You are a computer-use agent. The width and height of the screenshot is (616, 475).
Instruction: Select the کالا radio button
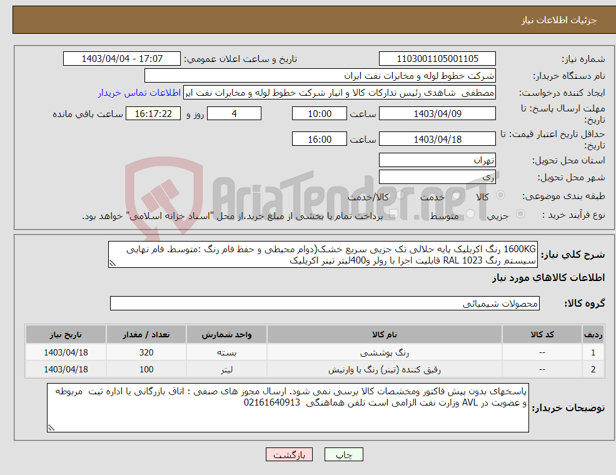tap(500, 195)
